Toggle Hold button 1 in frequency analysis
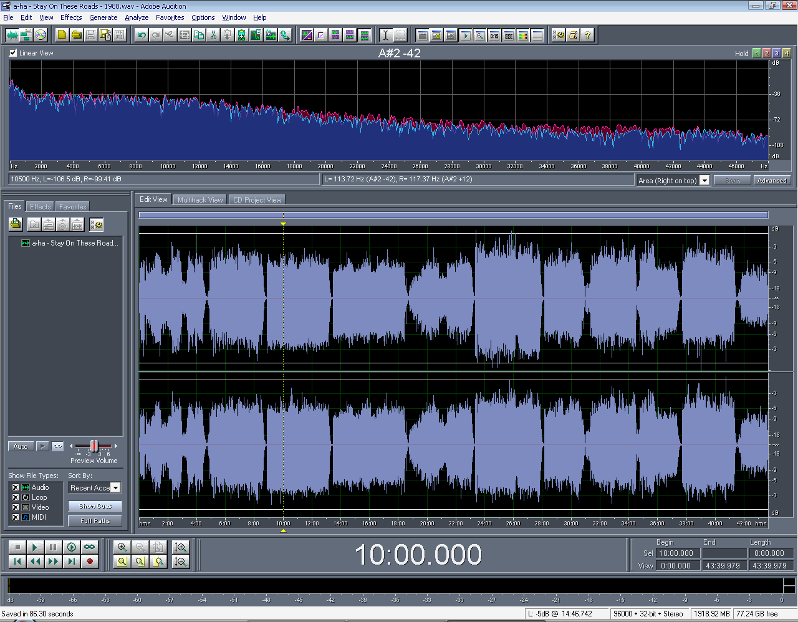This screenshot has height=622, width=798. (757, 53)
